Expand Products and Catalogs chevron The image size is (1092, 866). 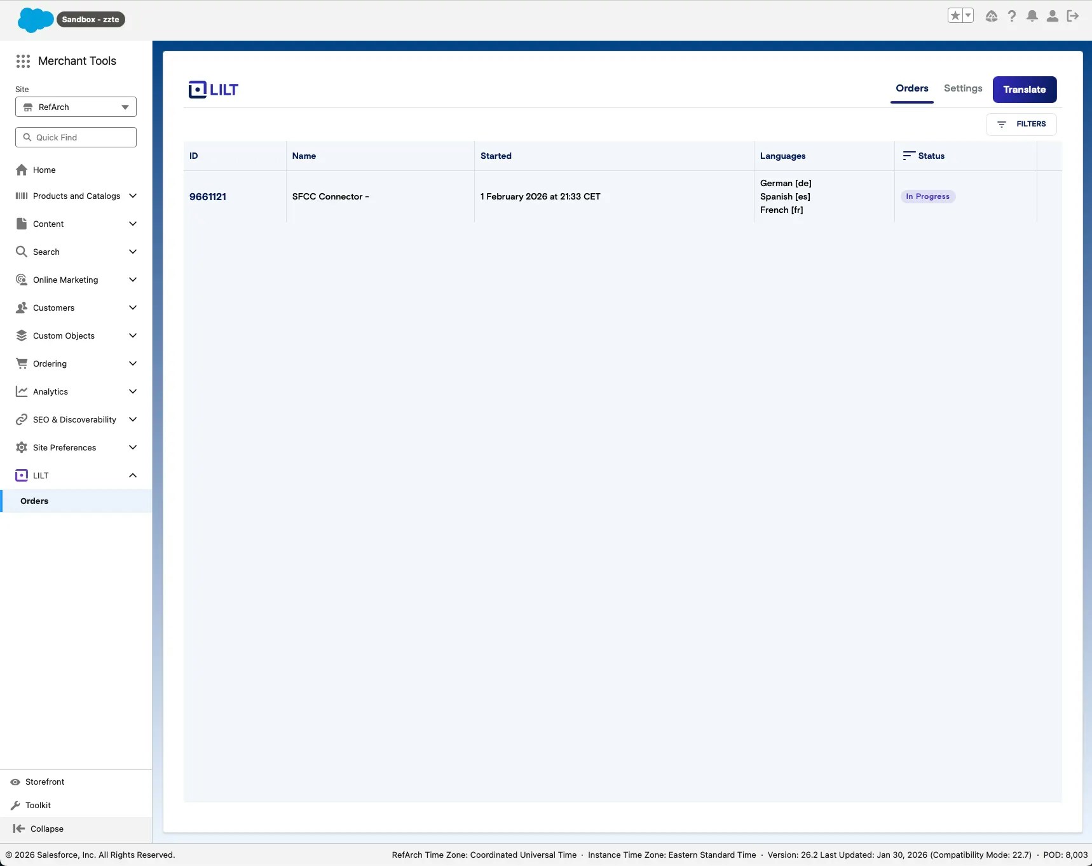click(x=133, y=196)
